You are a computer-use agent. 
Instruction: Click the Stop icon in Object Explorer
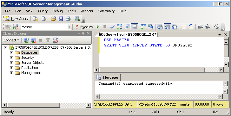[41, 40]
